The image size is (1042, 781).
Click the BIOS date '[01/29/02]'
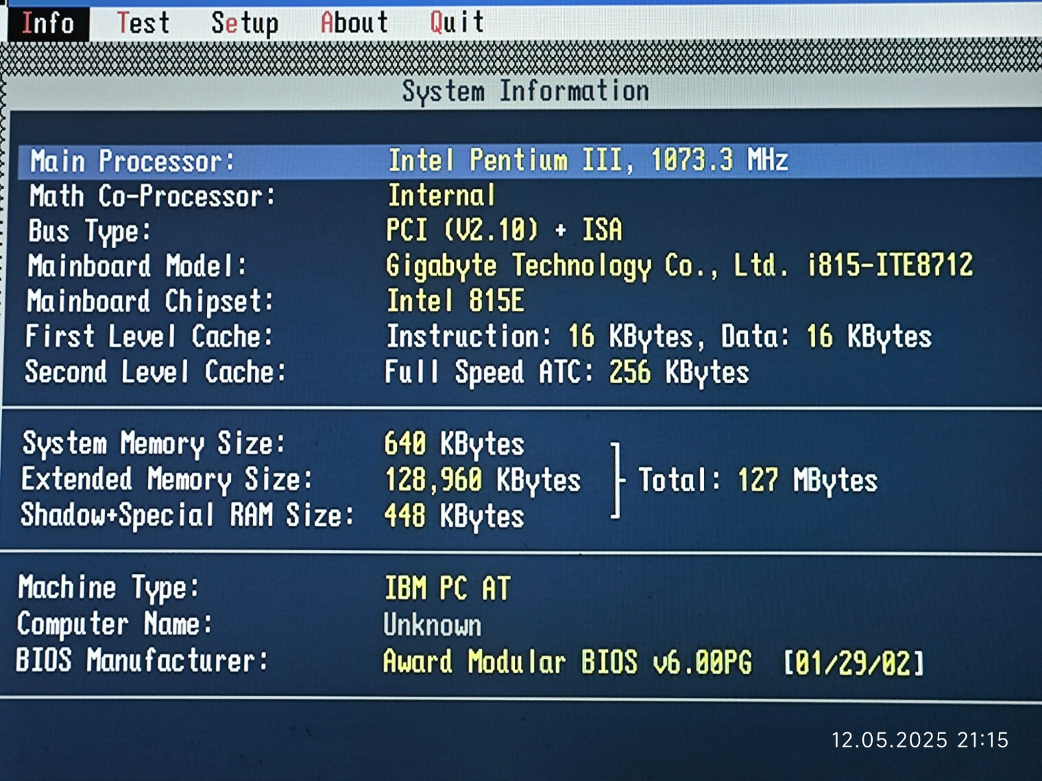(x=853, y=662)
